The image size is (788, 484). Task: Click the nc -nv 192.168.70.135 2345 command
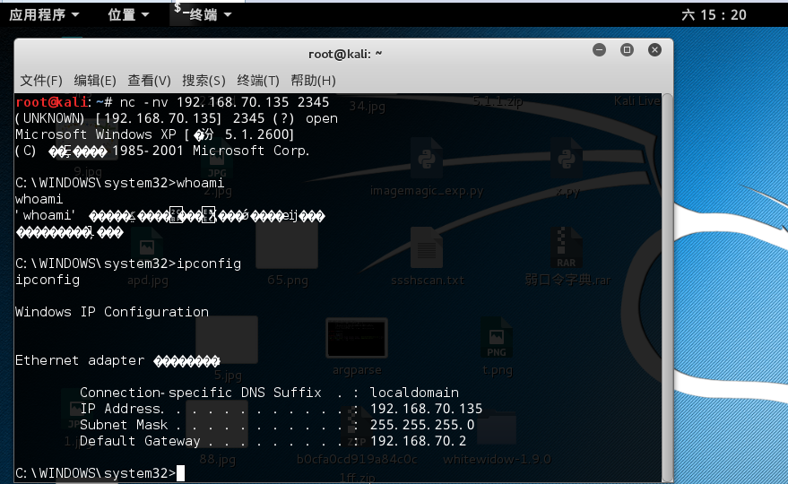pyautogui.click(x=224, y=102)
